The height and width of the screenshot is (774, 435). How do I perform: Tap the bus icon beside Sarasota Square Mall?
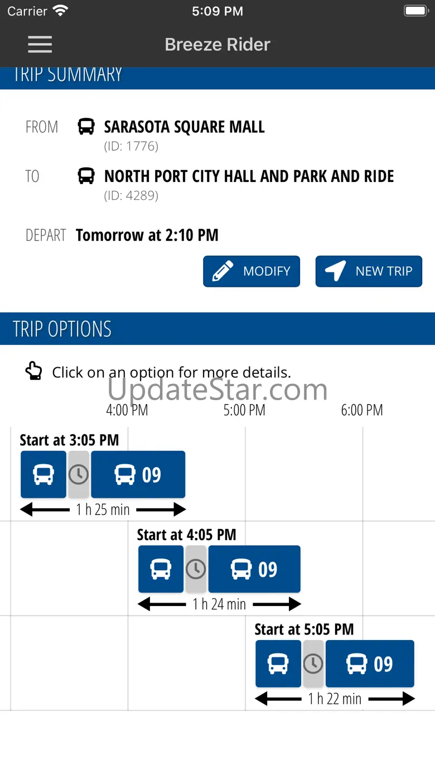(x=86, y=127)
